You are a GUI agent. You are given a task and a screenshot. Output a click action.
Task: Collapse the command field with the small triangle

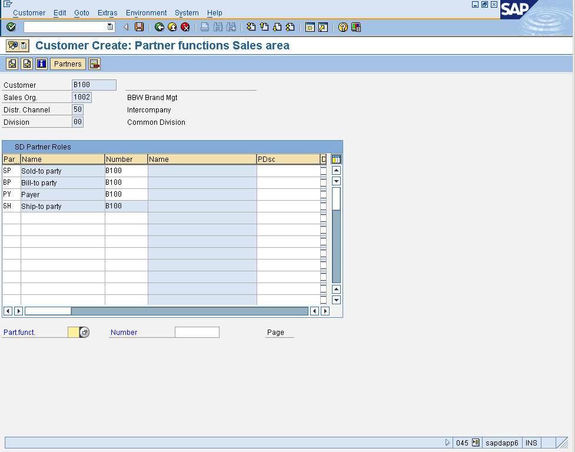coord(126,26)
